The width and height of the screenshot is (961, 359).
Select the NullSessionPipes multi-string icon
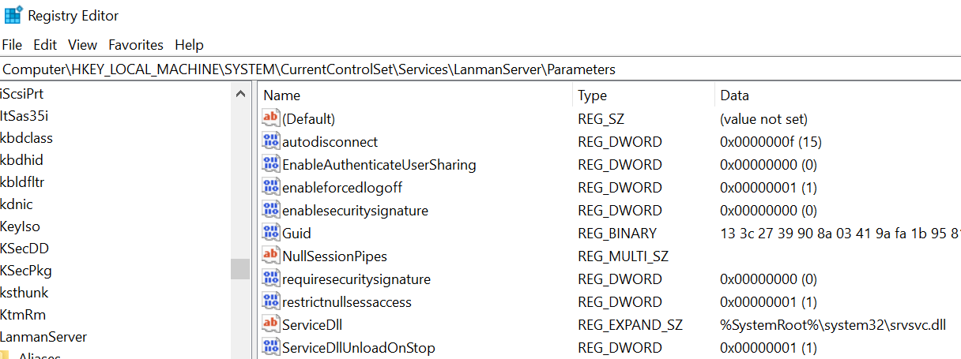click(271, 256)
